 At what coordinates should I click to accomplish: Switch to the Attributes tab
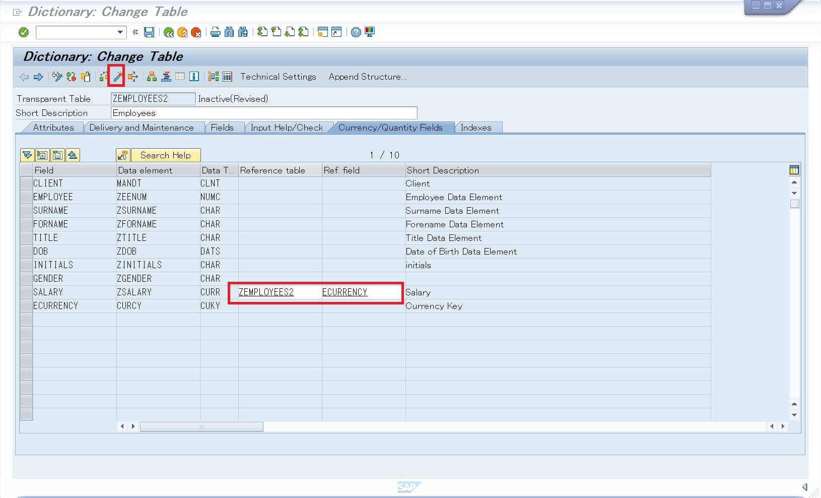coord(53,128)
